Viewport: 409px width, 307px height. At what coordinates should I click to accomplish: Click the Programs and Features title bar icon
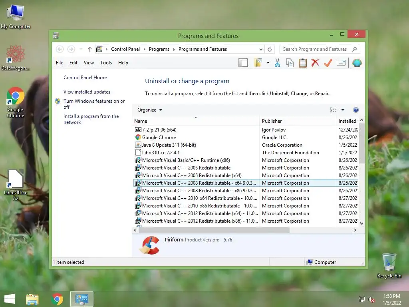pyautogui.click(x=56, y=36)
